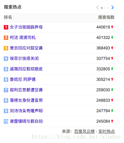124x143 pixels.
Task: Open the 实时热点 source link
Action: tap(107, 132)
